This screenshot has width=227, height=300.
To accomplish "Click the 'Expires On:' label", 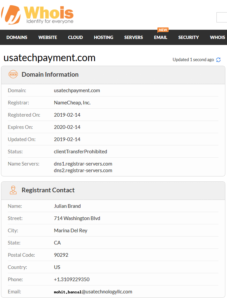I will 20,127.
